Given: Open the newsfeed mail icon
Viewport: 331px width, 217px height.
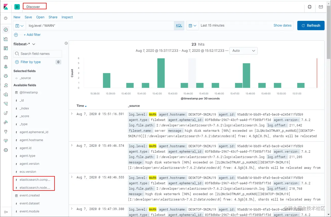Looking at the screenshot, I should click(x=321, y=7).
